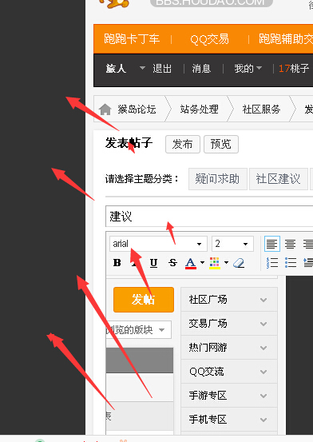Click the 发布 publish button
The height and width of the screenshot is (442, 313).
pyautogui.click(x=183, y=144)
